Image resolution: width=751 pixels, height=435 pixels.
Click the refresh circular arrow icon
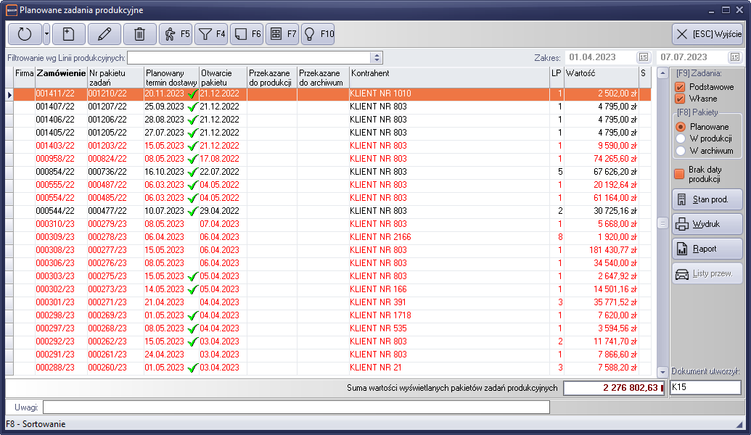pyautogui.click(x=25, y=33)
